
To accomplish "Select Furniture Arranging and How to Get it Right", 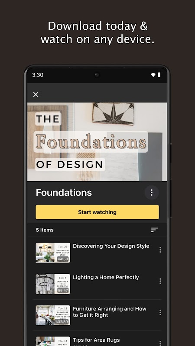I will pos(110,312).
